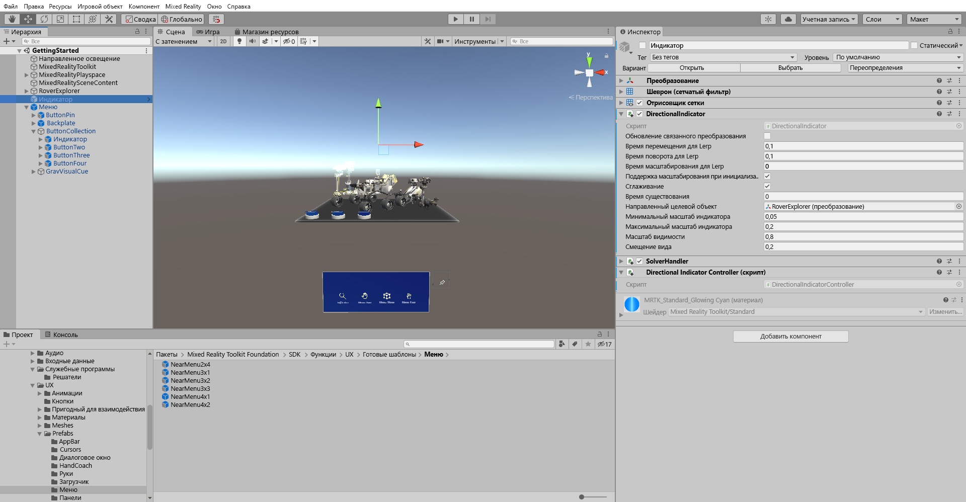Open scene camera settings icon
The width and height of the screenshot is (966, 502).
[440, 41]
